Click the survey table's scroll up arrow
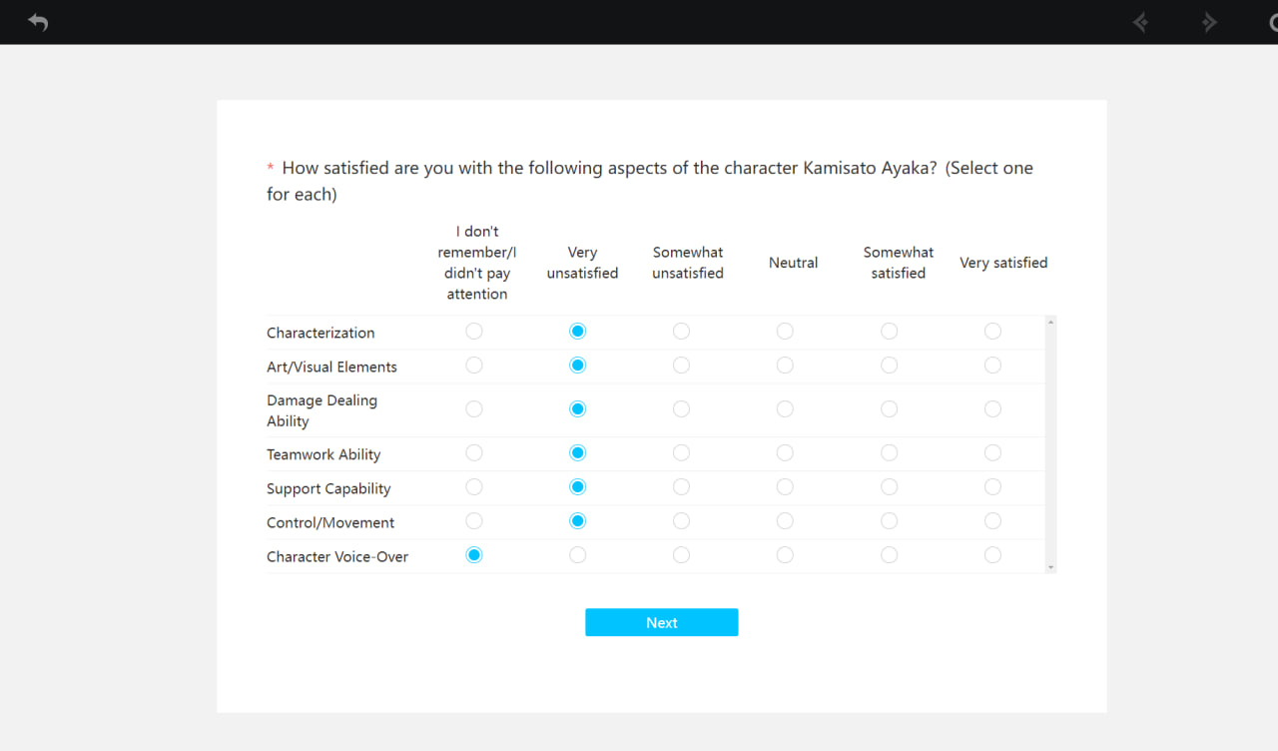The height and width of the screenshot is (751, 1278). (1050, 323)
